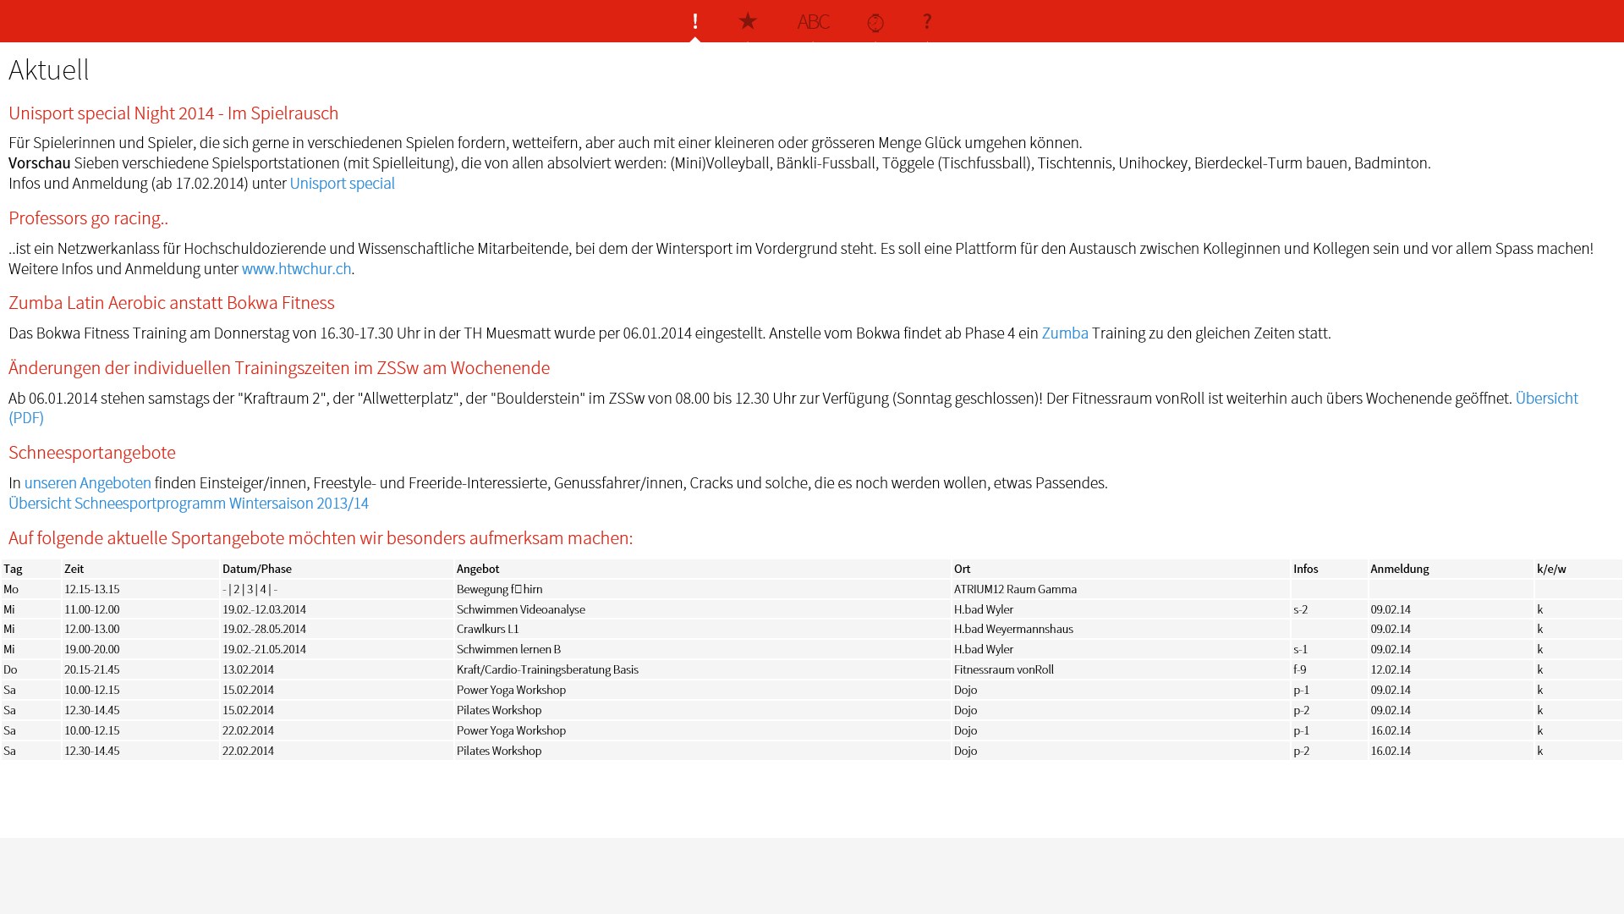Open Übersicht Schneesportprogramm Wintersaison 2013/14
The image size is (1624, 914).
189,504
